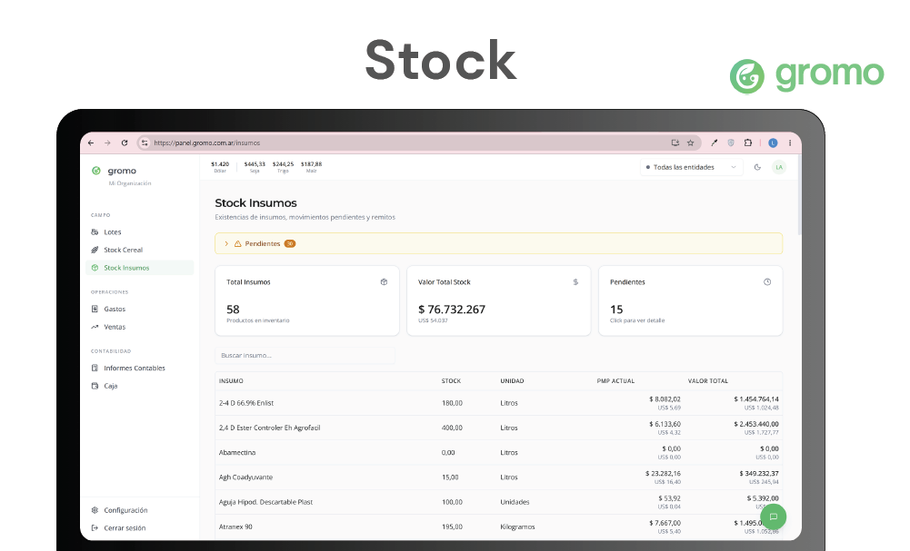Image resolution: width=910 pixels, height=551 pixels.
Task: Open the browser extensions puzzle icon
Action: click(x=748, y=143)
